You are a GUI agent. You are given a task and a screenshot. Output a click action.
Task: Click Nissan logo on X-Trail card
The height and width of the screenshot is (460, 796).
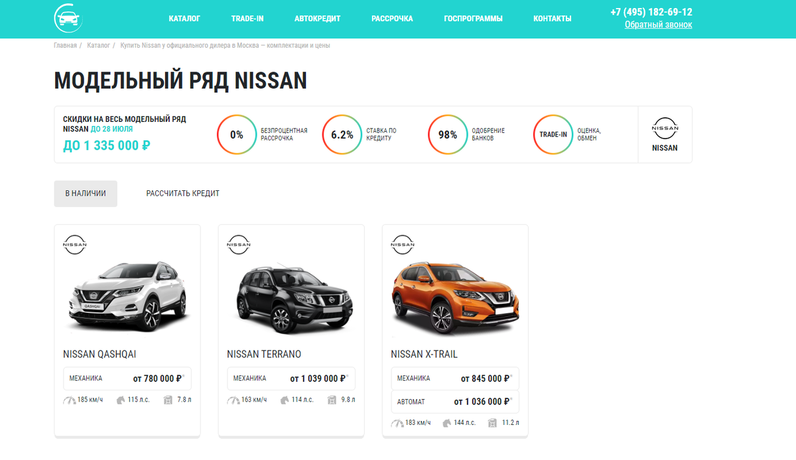403,245
